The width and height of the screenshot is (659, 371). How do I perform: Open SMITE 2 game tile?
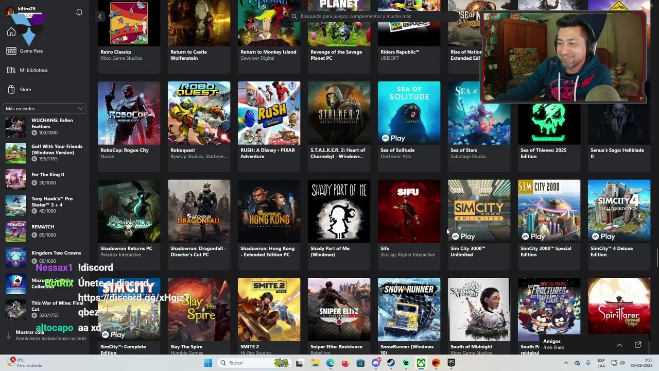(269, 316)
